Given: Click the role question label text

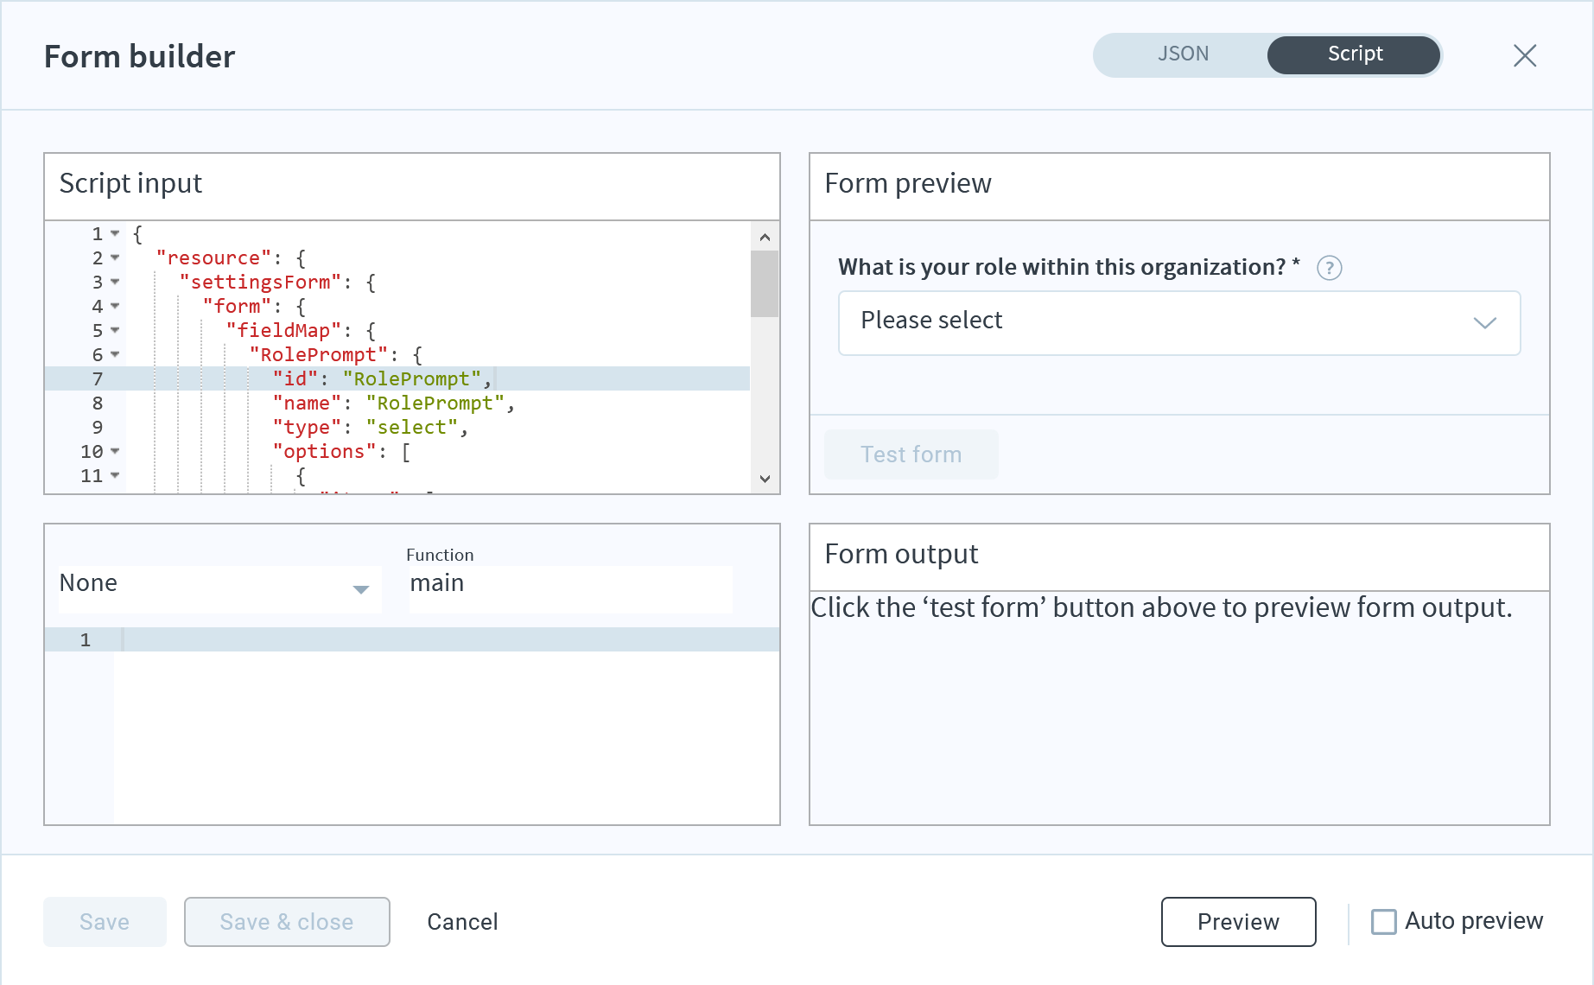Looking at the screenshot, I should [1070, 267].
